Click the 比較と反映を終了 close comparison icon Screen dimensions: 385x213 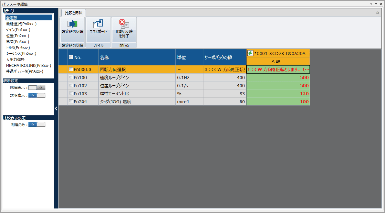pos(124,23)
